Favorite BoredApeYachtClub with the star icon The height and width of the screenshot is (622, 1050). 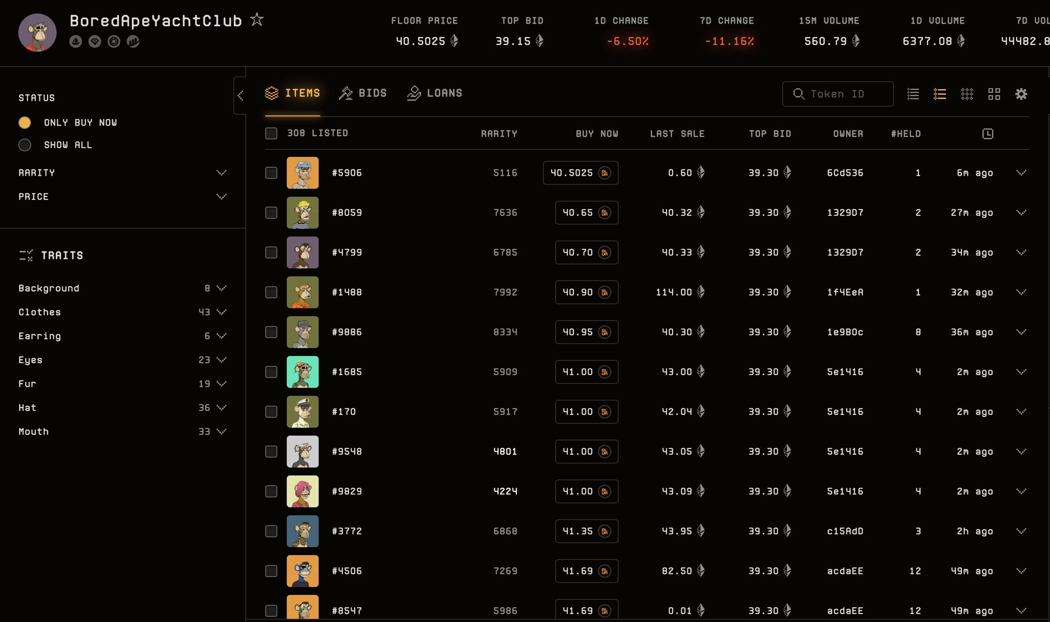point(257,20)
